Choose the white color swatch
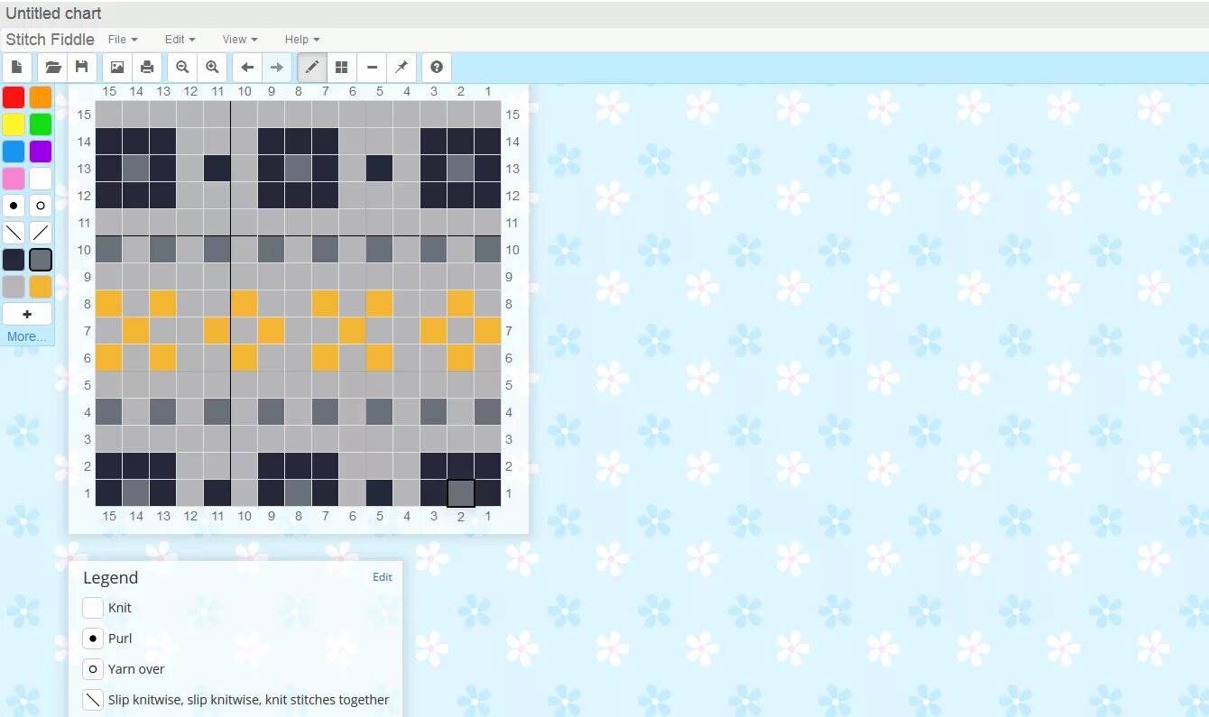Screen dimensions: 1209x717 41,179
